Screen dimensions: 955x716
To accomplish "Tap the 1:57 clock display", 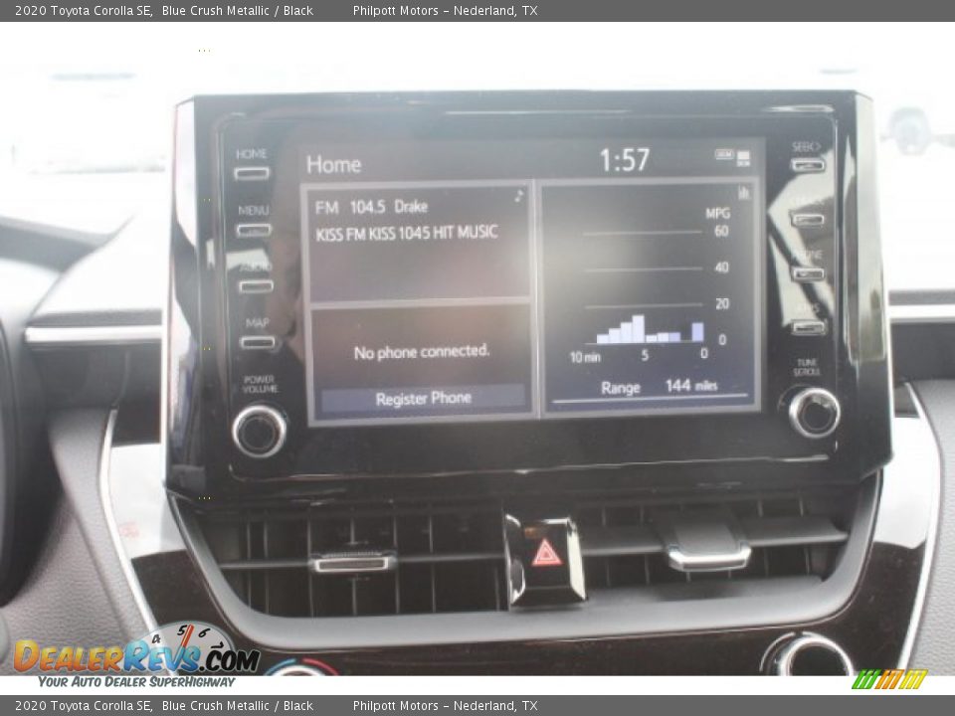I will (625, 160).
